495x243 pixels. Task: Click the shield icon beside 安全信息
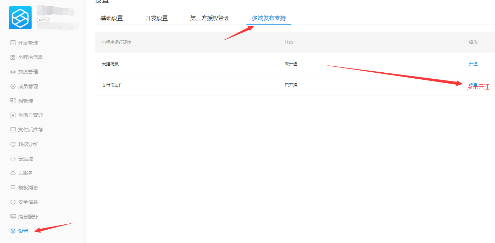coord(13,202)
